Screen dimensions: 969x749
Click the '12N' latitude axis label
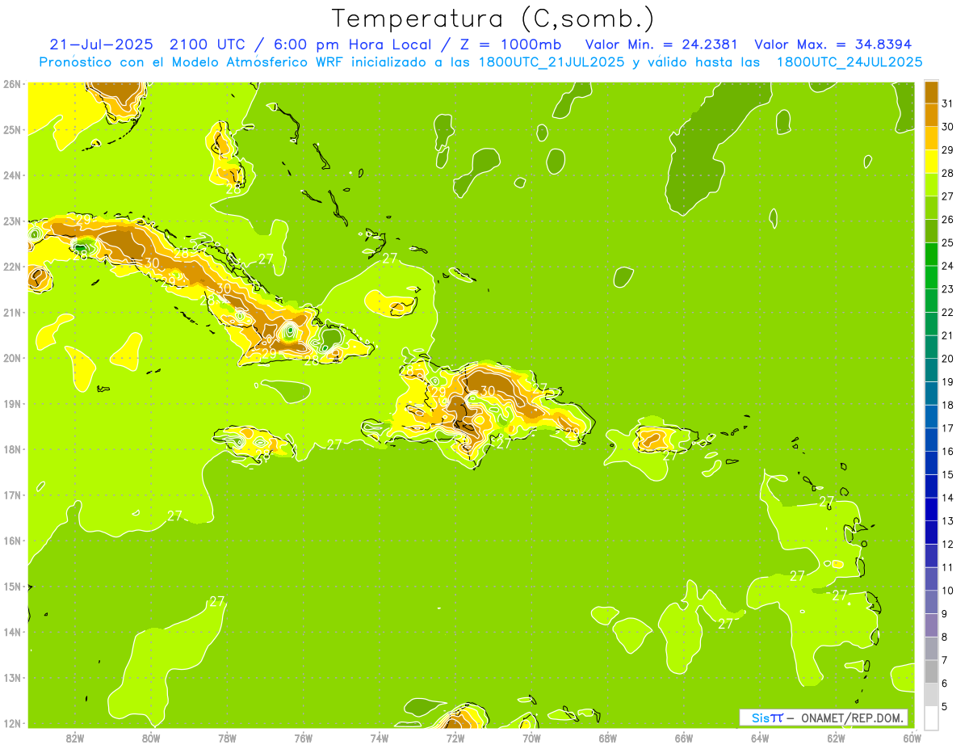(x=12, y=723)
